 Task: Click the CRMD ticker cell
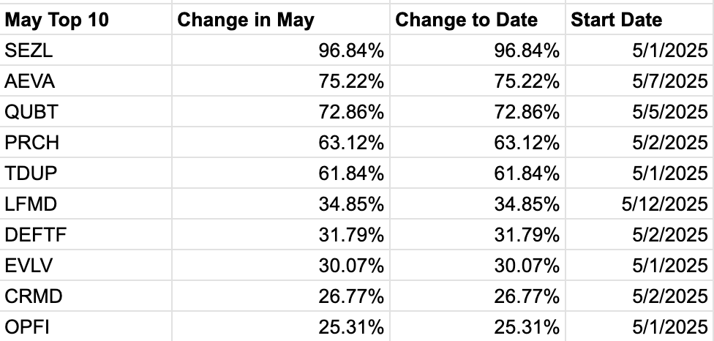(x=86, y=296)
